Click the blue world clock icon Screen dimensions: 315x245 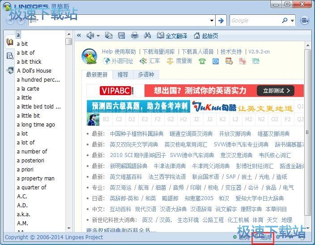[x=216, y=61]
